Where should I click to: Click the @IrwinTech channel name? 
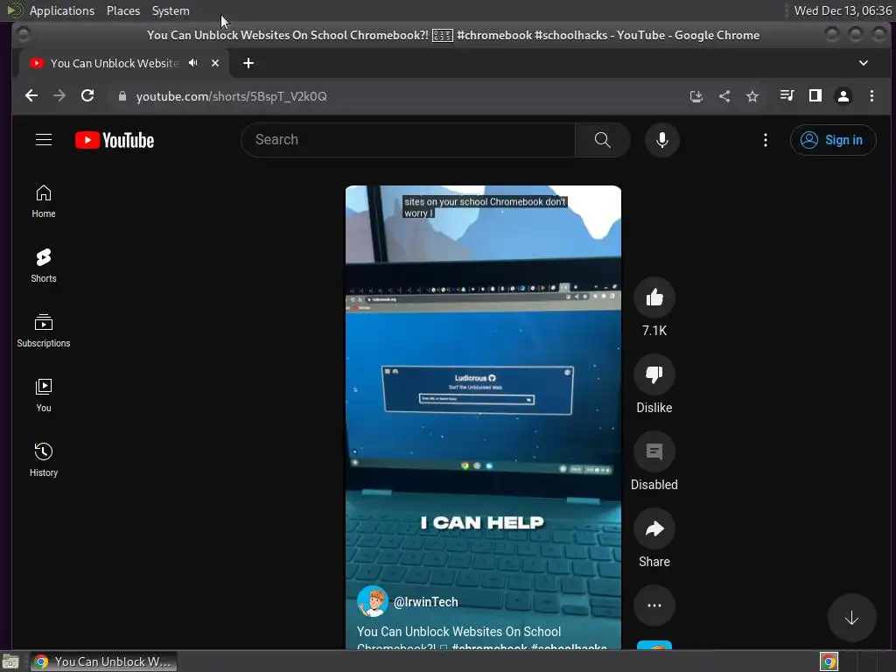pyautogui.click(x=426, y=602)
